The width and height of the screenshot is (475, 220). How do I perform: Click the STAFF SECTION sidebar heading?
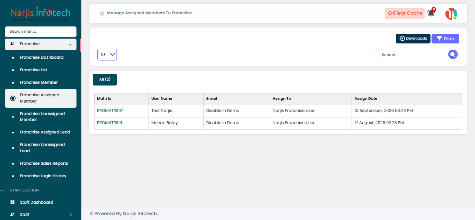point(24,190)
